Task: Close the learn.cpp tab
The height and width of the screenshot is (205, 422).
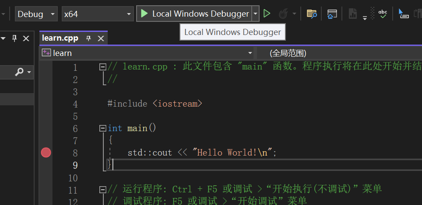Action: tap(101, 38)
